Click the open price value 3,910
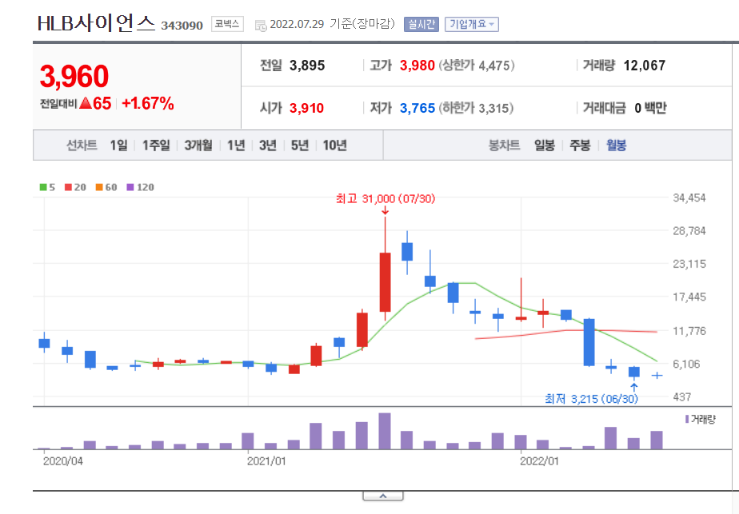The width and height of the screenshot is (739, 514). tap(307, 109)
